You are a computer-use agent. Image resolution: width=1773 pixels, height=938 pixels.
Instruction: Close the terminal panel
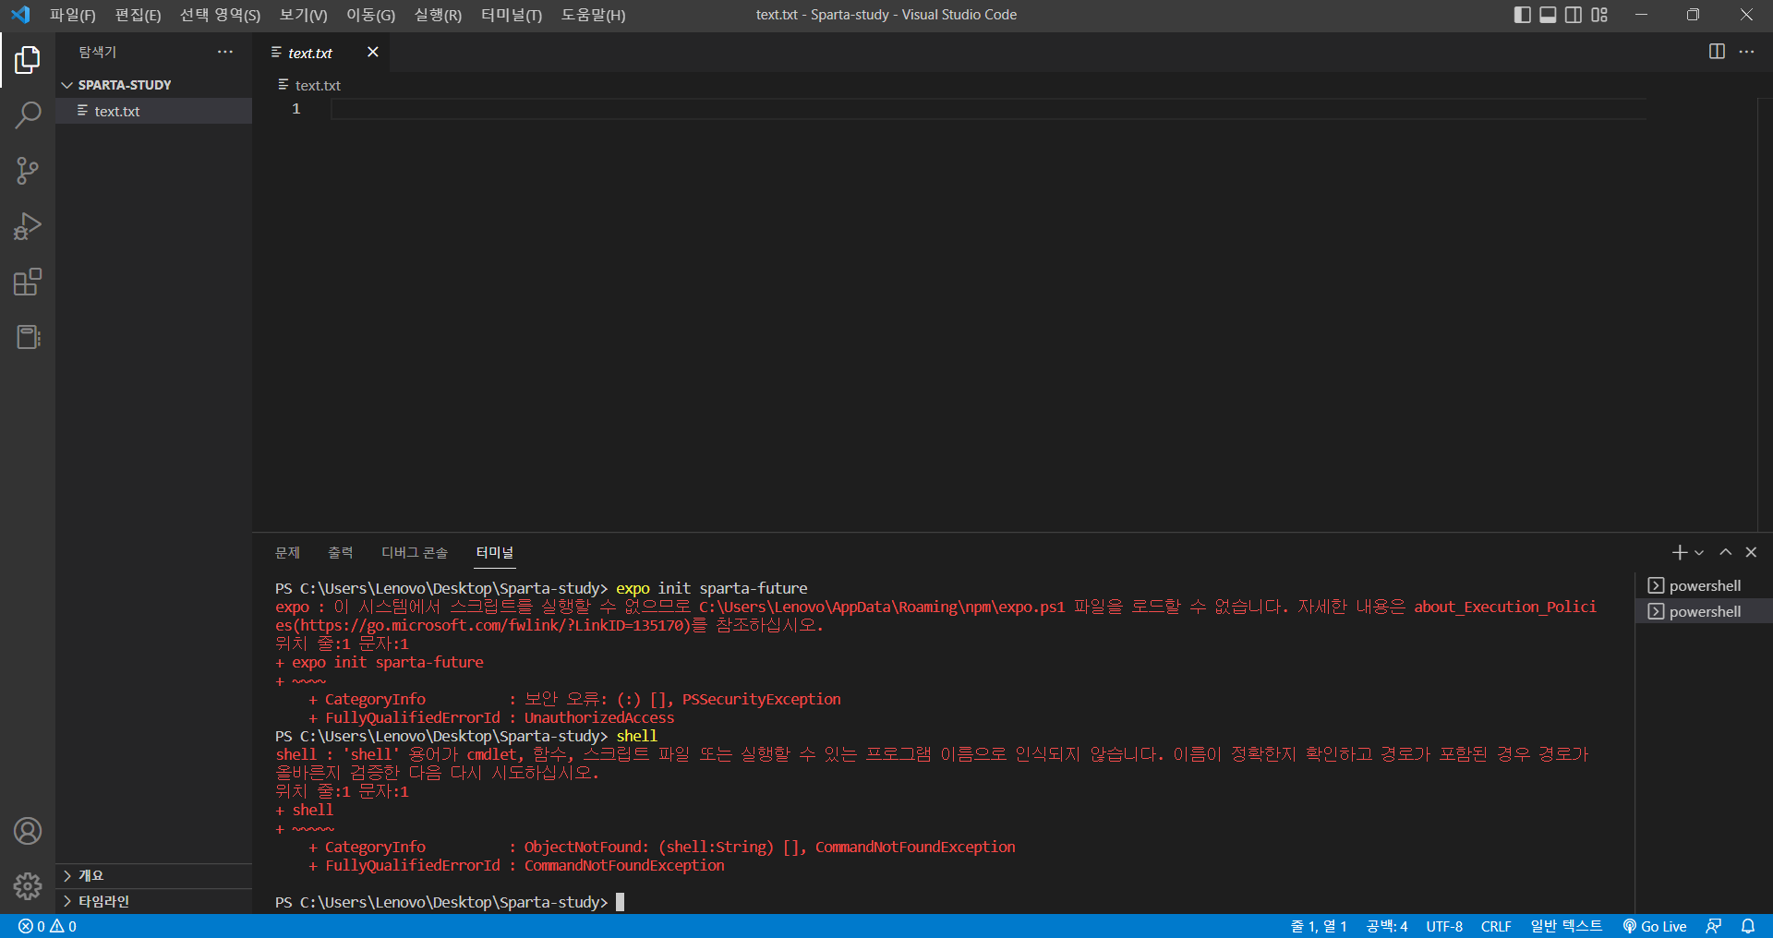1751,552
